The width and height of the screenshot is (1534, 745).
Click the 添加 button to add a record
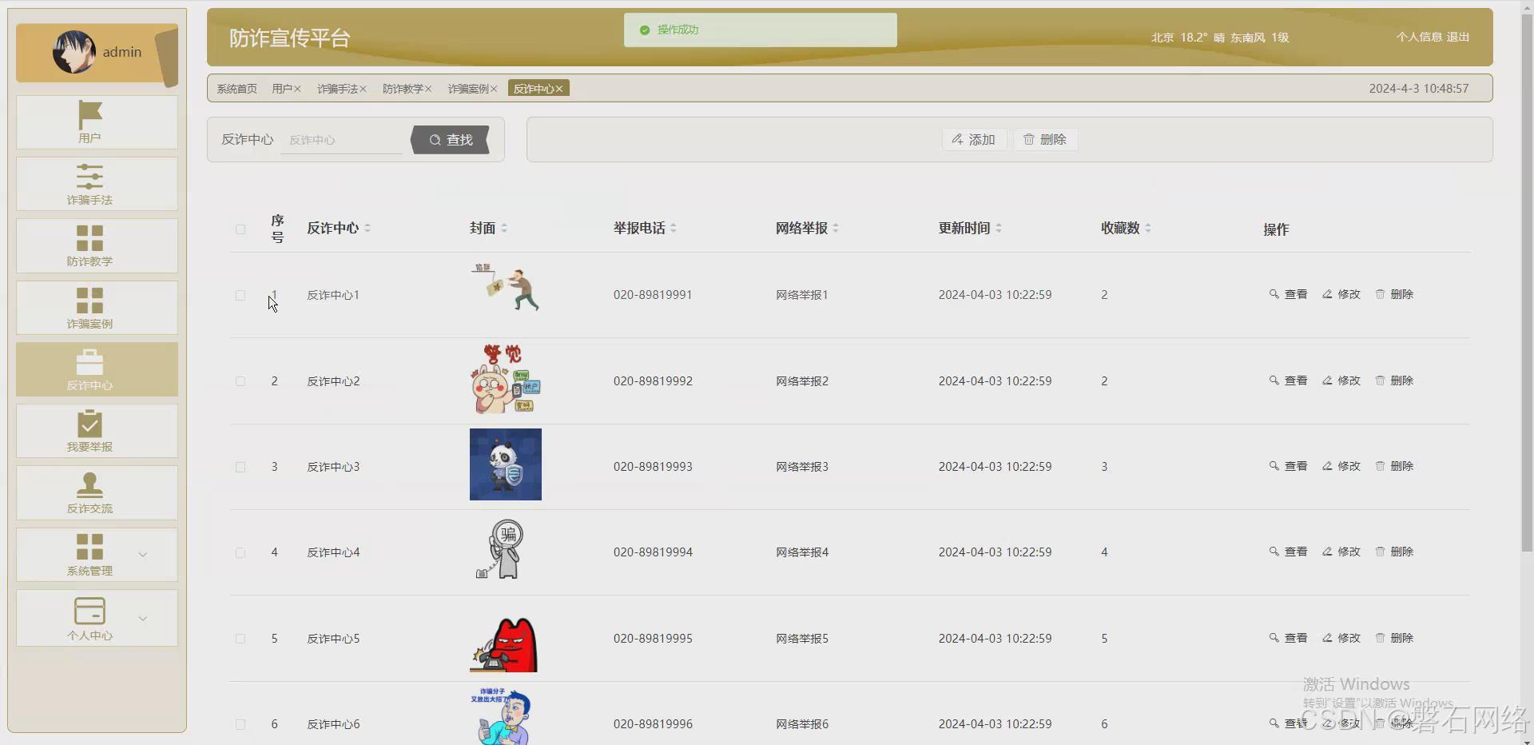pyautogui.click(x=973, y=139)
